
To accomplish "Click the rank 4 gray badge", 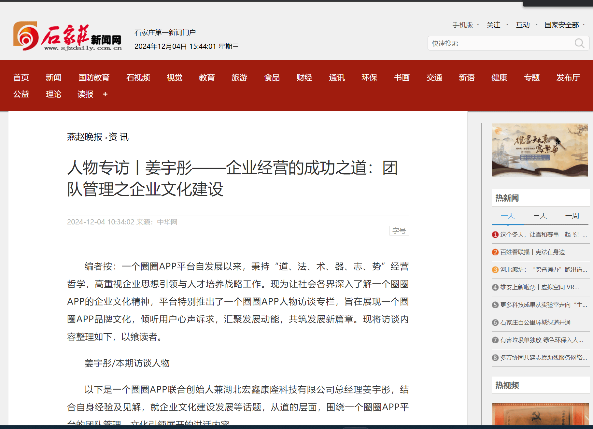I will [x=495, y=287].
